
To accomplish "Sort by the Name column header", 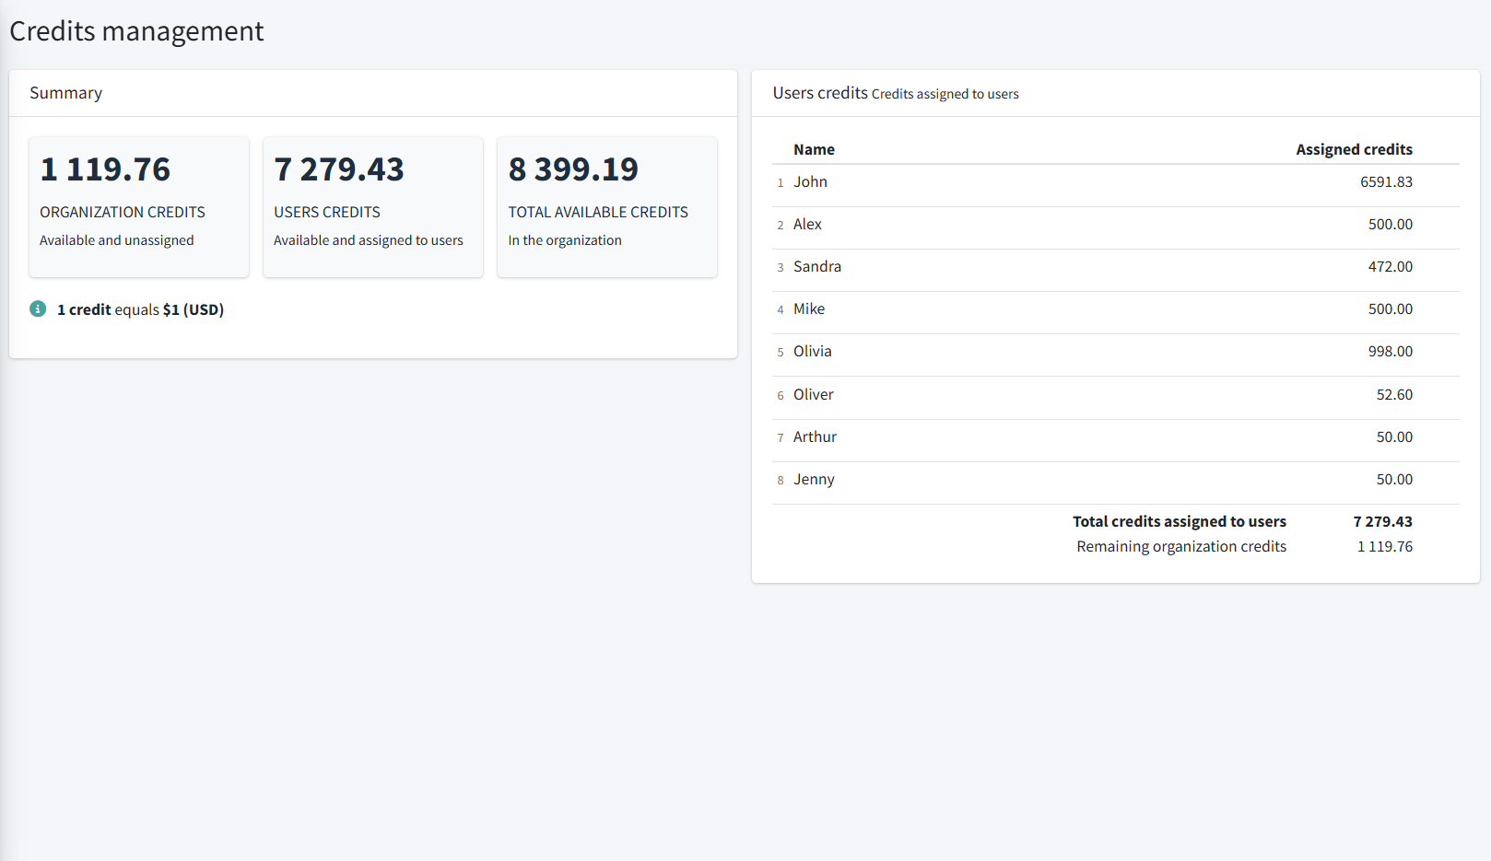I will tap(814, 149).
